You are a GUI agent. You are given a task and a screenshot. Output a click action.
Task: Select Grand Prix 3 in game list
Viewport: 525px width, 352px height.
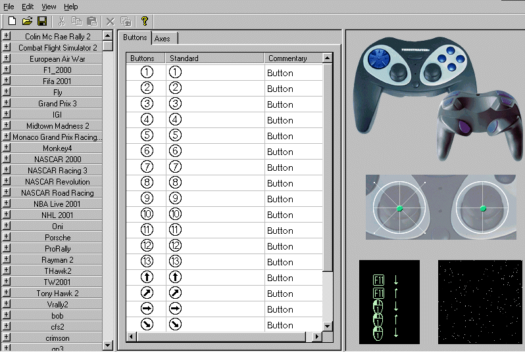coord(57,104)
